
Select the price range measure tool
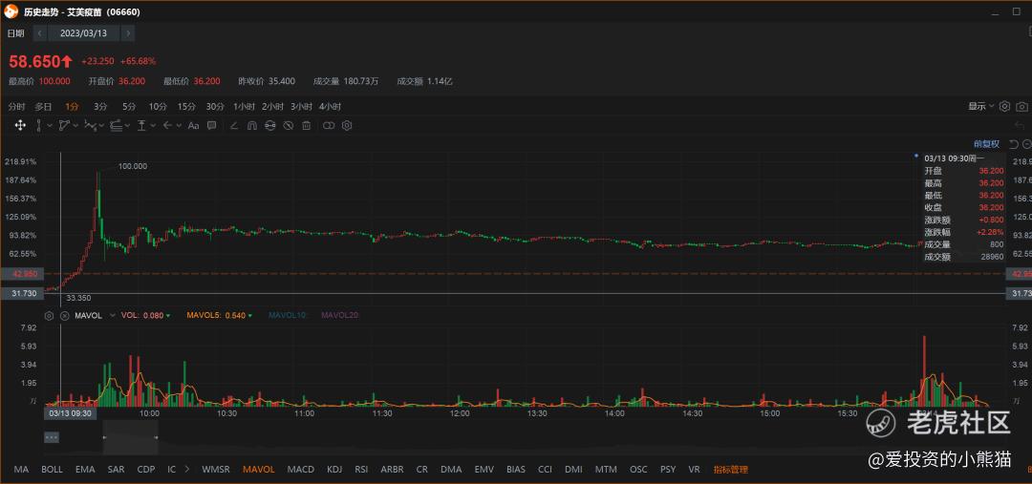coord(141,126)
